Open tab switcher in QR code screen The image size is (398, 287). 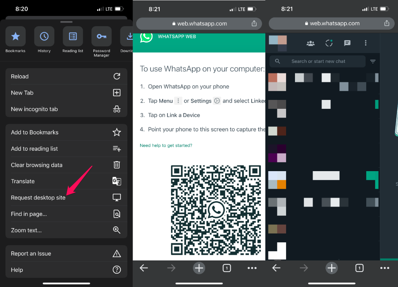click(x=227, y=268)
